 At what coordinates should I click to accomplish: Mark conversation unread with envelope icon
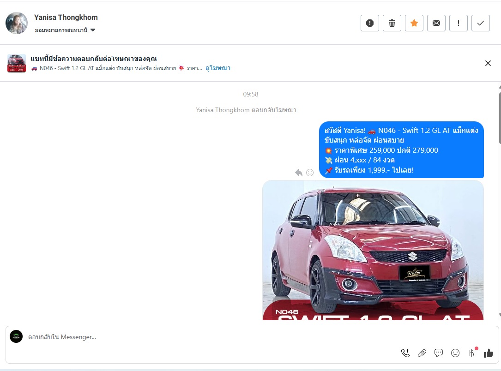coord(436,23)
